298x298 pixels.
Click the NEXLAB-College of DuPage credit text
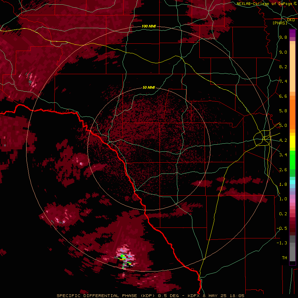click(x=265, y=4)
